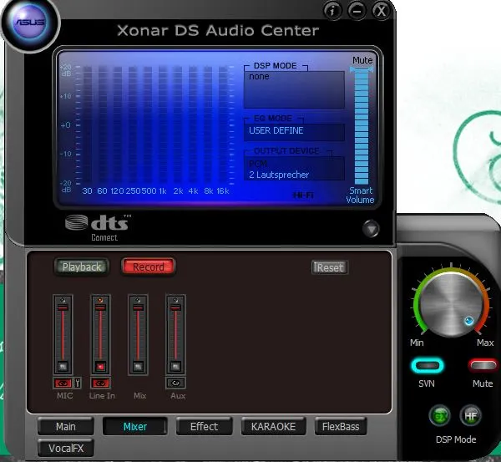This screenshot has width=501, height=462.
Task: Enable the HF DSP mode button
Action: click(x=470, y=415)
